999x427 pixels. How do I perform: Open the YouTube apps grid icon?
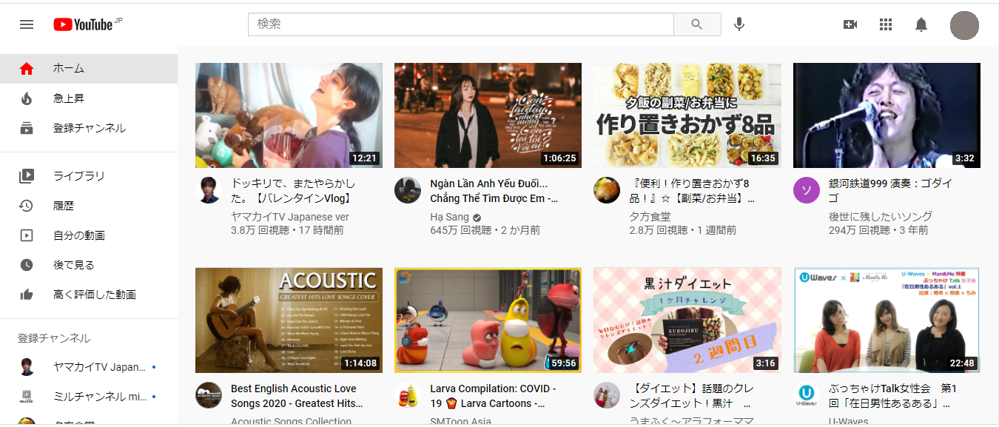tap(886, 24)
